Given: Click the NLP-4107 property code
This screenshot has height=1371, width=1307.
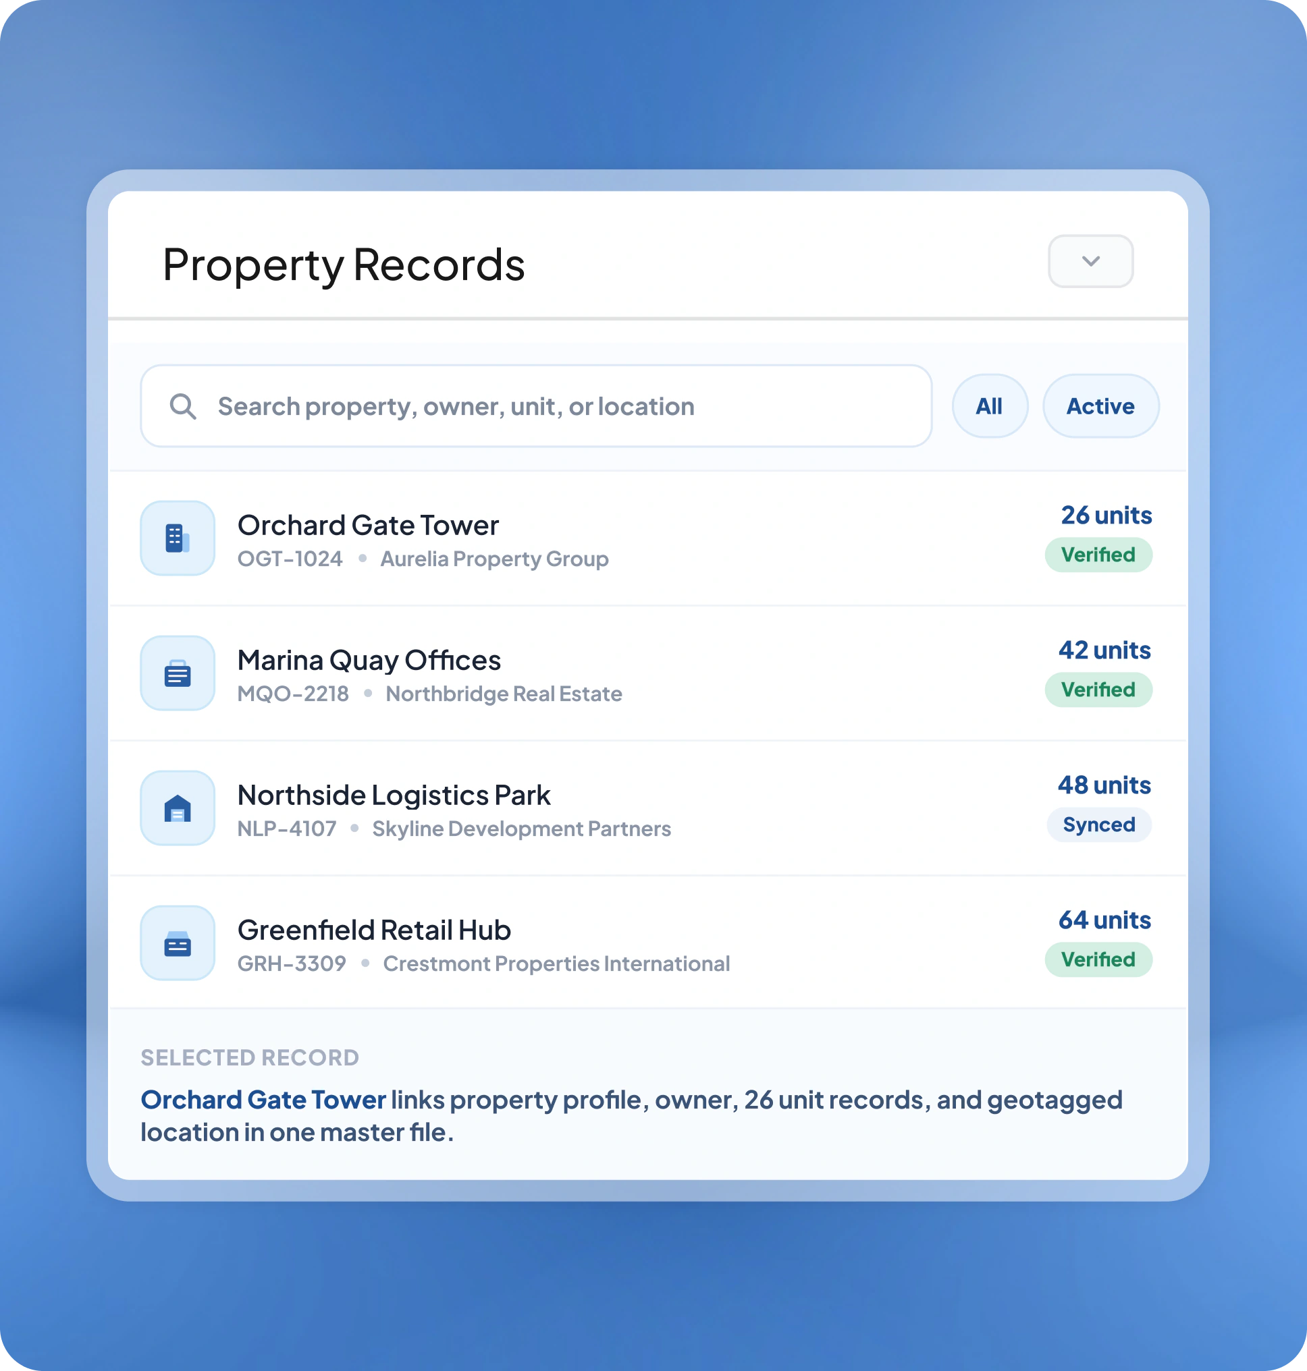Looking at the screenshot, I should pyautogui.click(x=286, y=829).
